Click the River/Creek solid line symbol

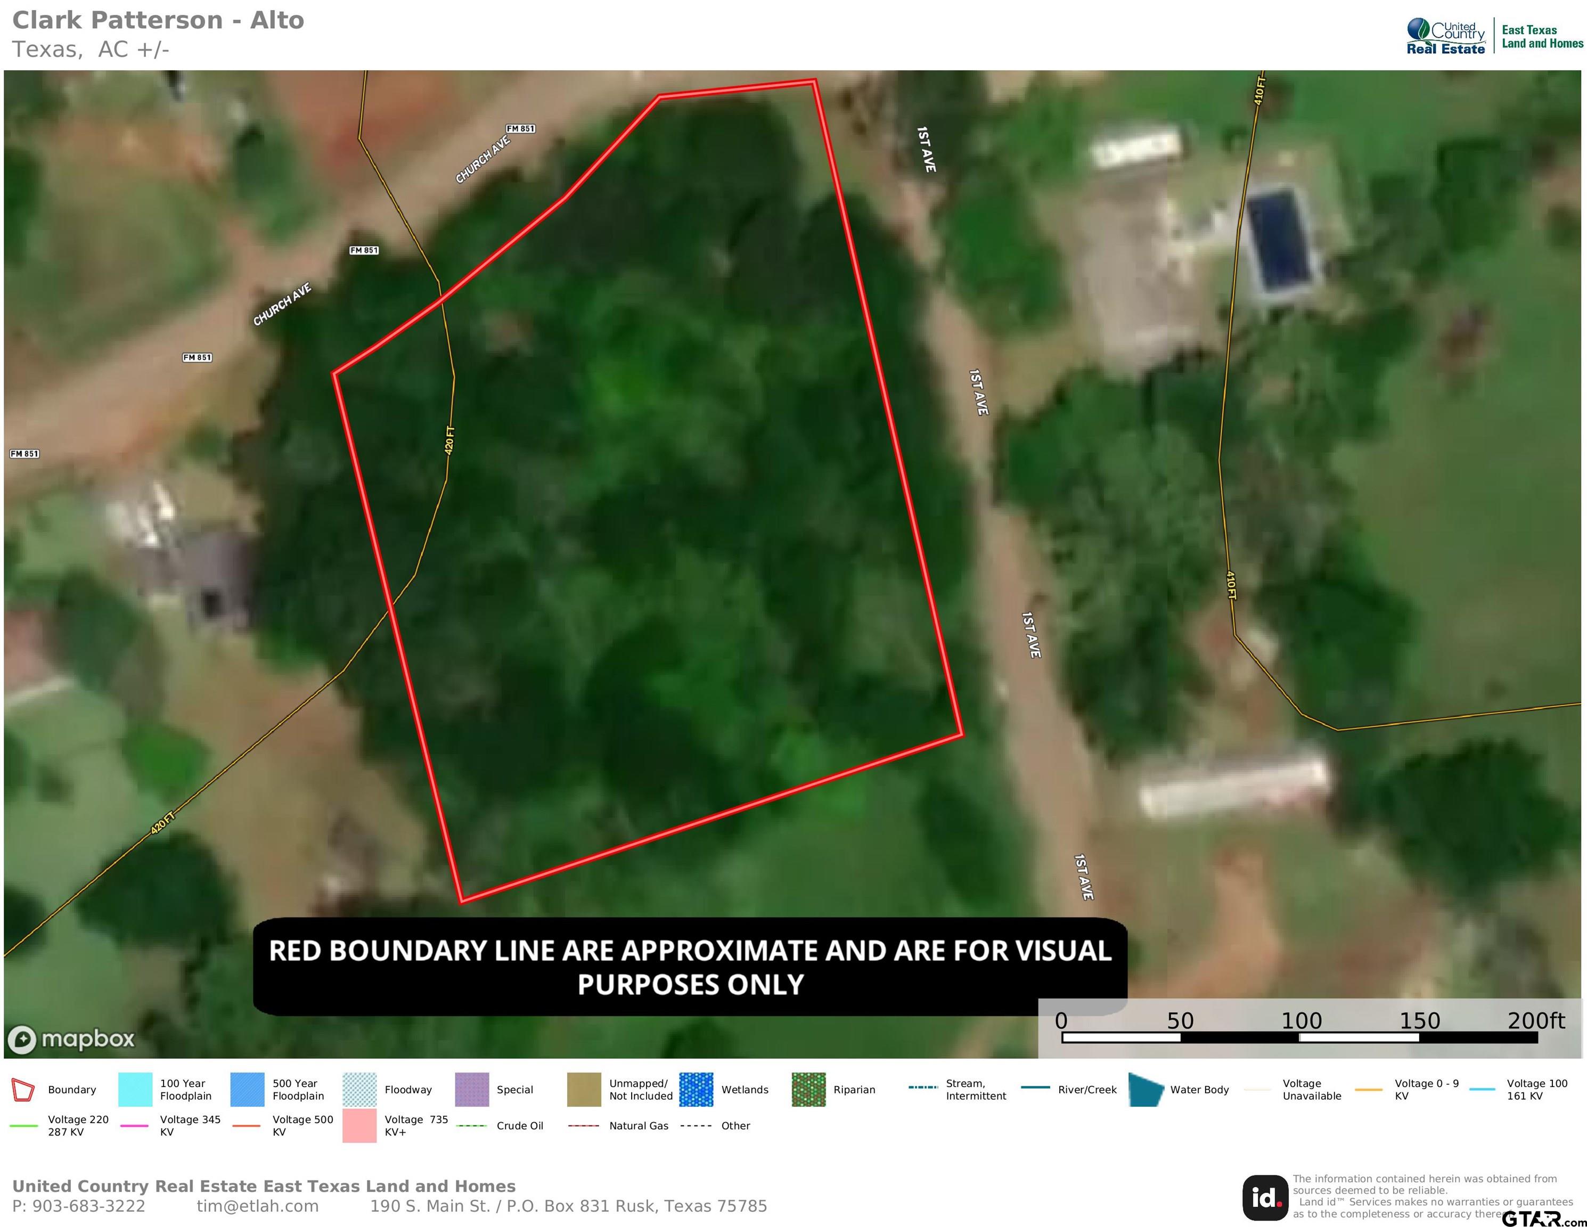(x=1035, y=1087)
